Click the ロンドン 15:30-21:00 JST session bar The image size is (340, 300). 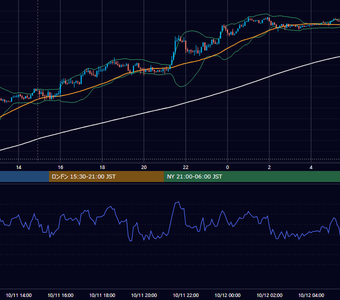coord(106,176)
